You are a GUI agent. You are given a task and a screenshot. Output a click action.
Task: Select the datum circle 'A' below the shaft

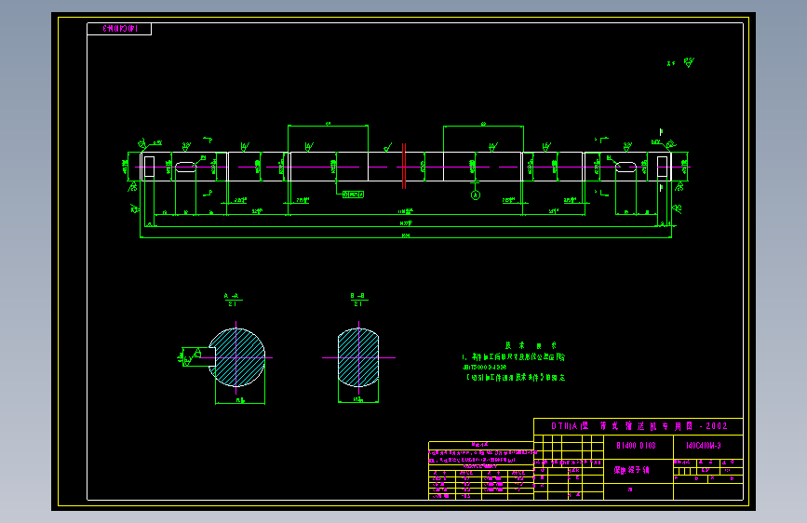476,195
